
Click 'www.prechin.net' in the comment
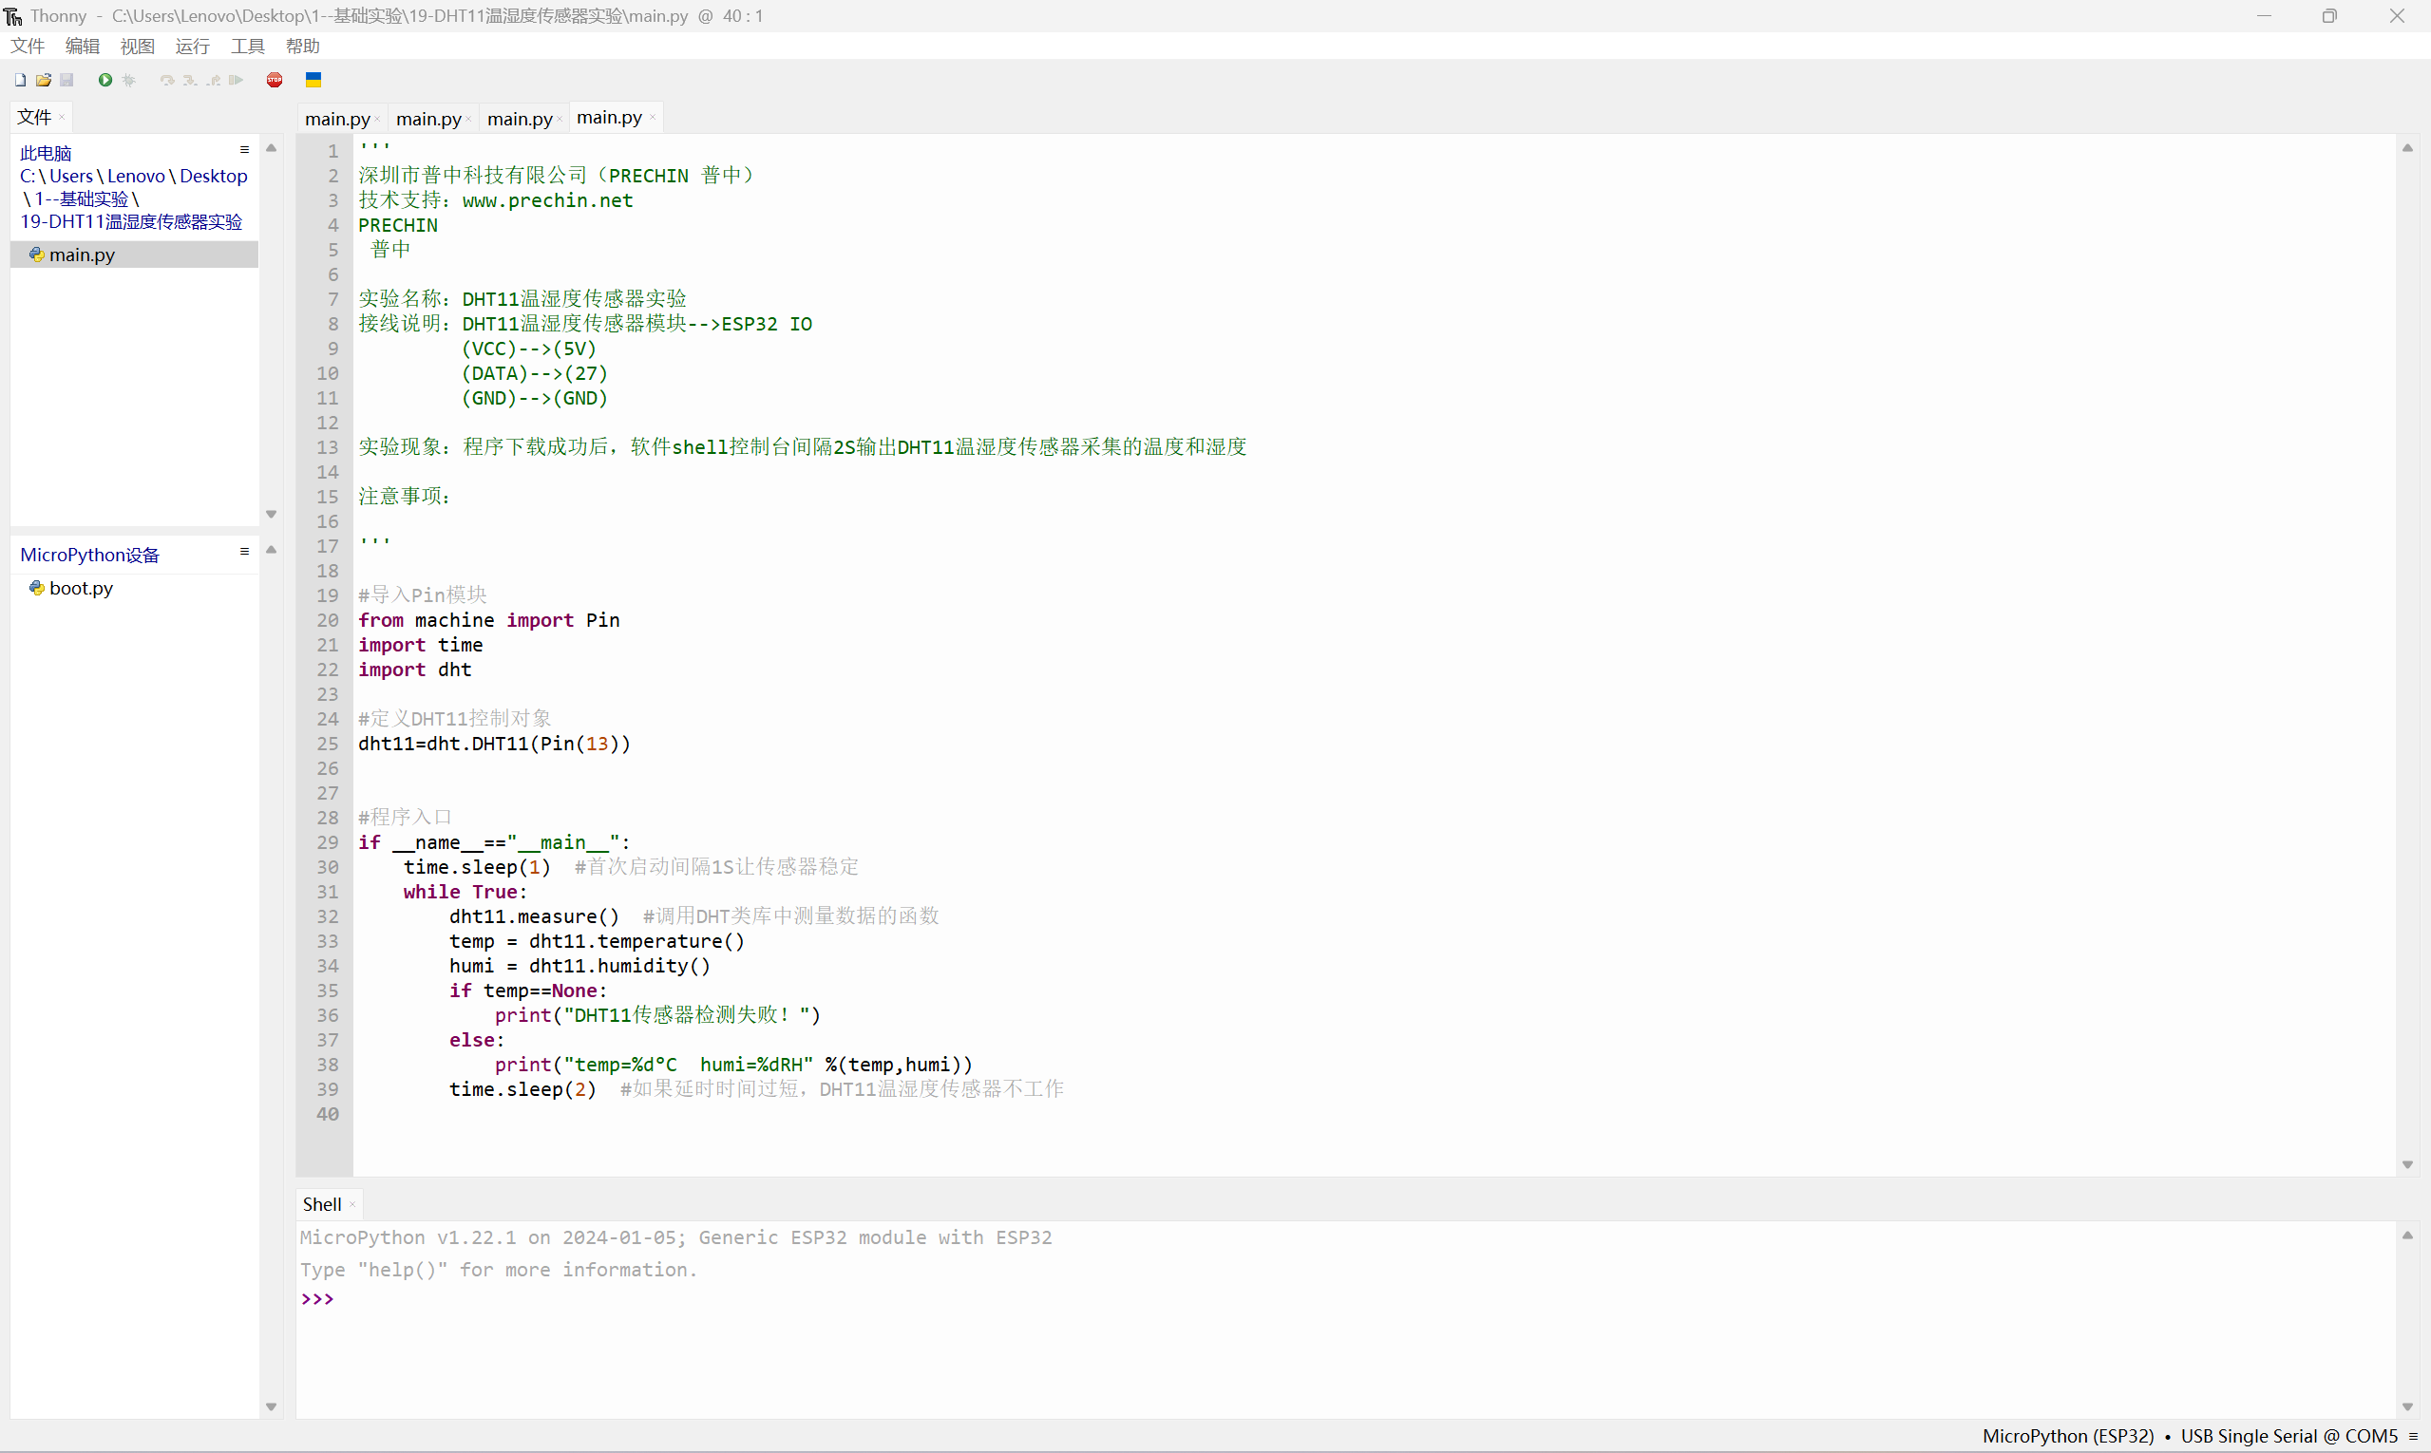tap(547, 200)
